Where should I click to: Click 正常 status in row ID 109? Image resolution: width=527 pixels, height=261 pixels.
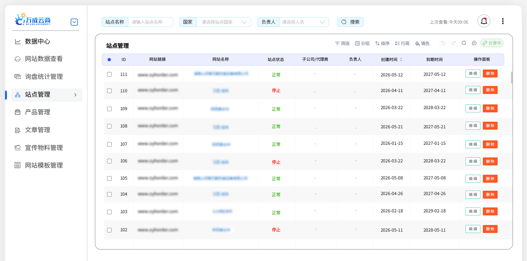pyautogui.click(x=276, y=109)
